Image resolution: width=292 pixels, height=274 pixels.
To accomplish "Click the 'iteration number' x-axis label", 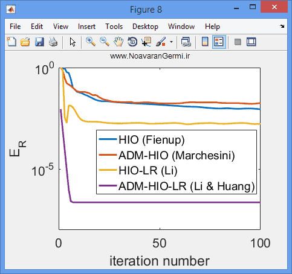I will point(160,261).
